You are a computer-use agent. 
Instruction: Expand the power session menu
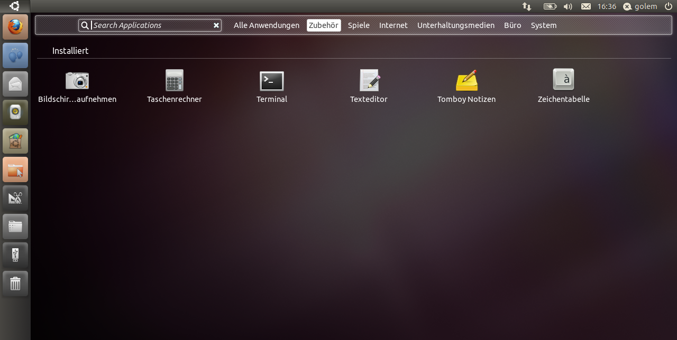click(x=668, y=6)
